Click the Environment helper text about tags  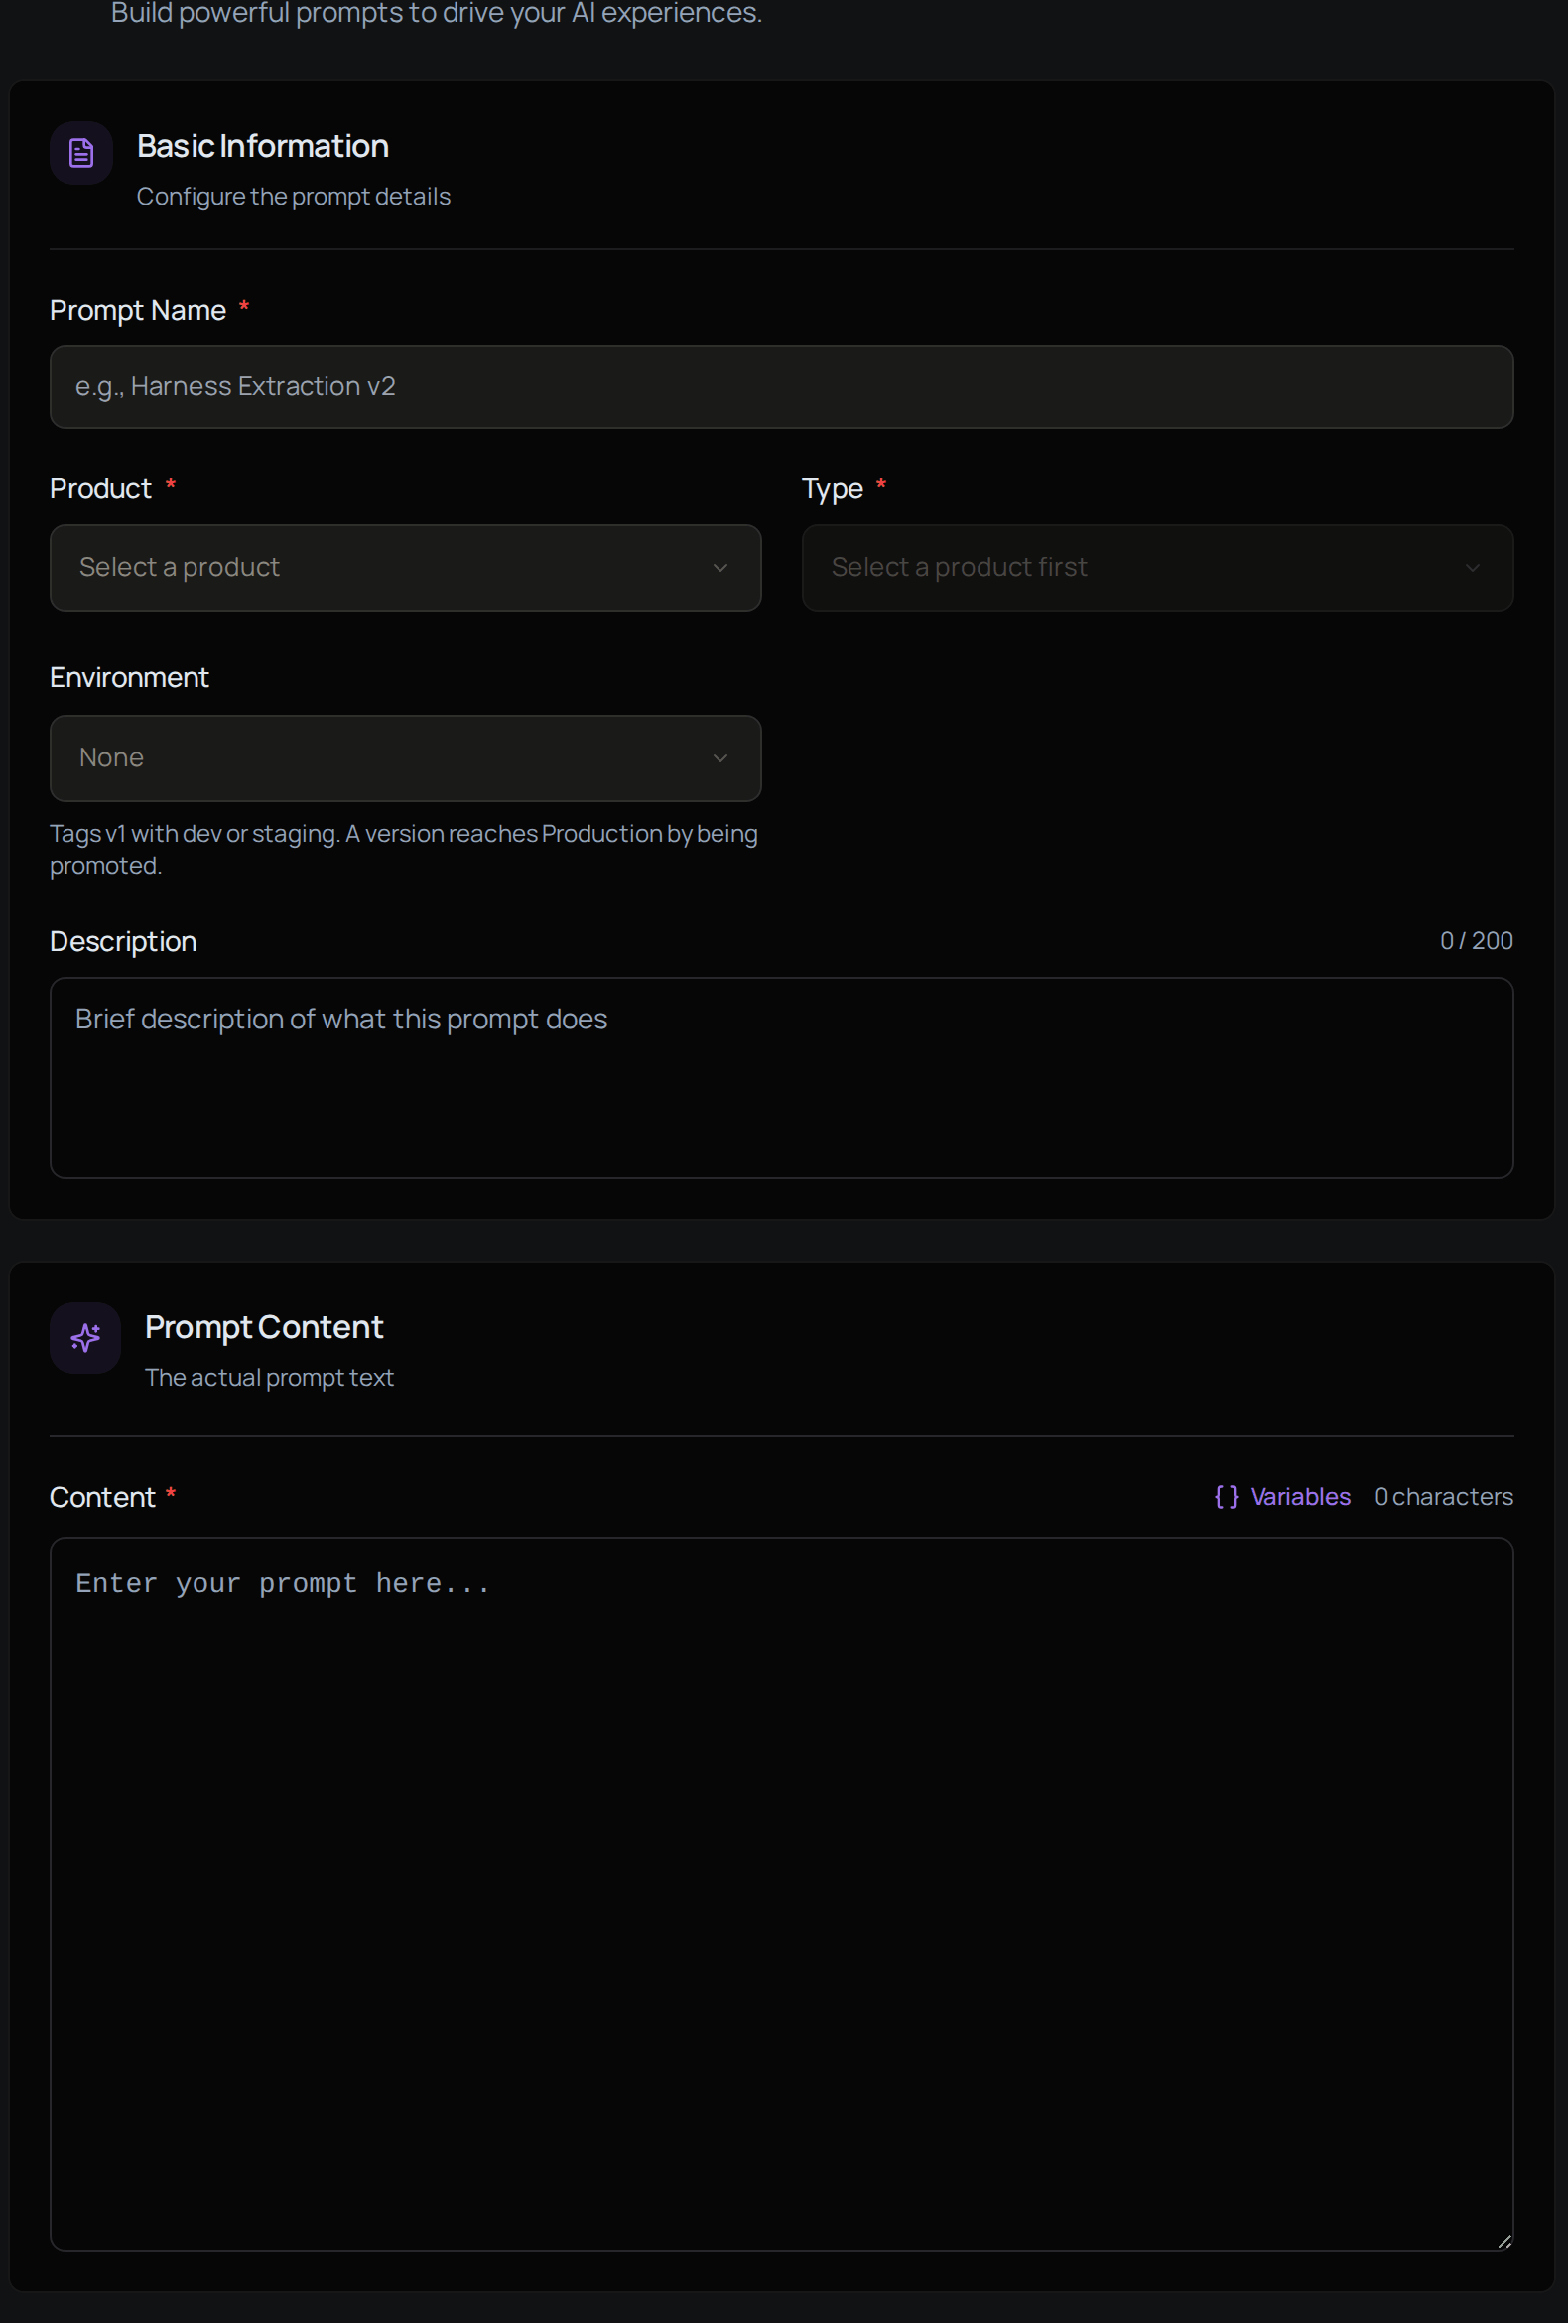point(404,849)
